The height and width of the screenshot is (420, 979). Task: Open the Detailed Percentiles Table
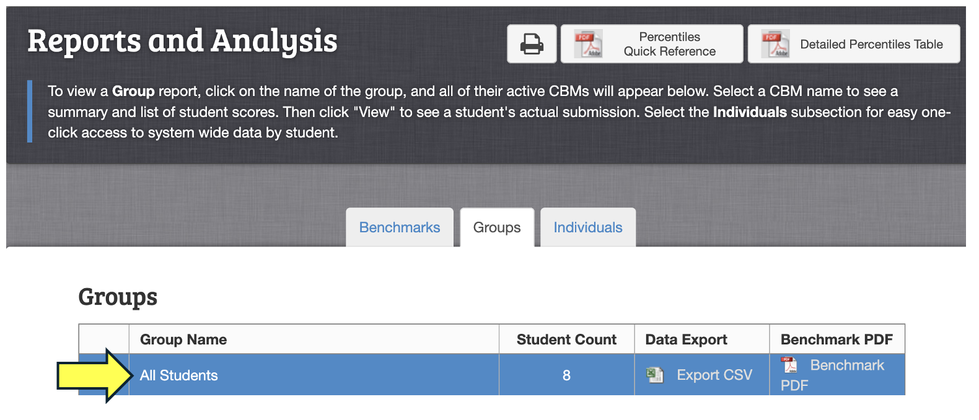click(x=854, y=44)
